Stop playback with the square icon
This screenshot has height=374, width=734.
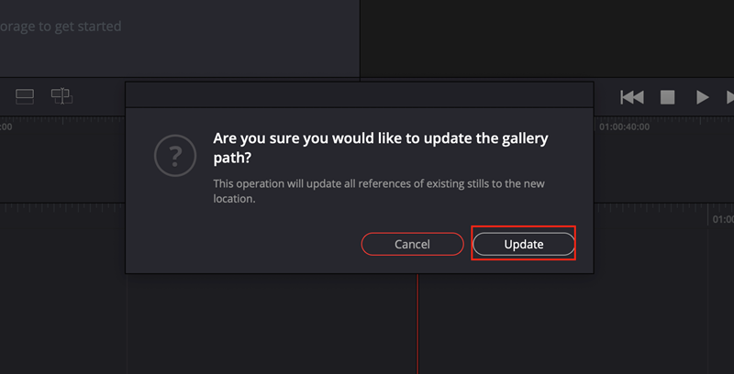667,97
